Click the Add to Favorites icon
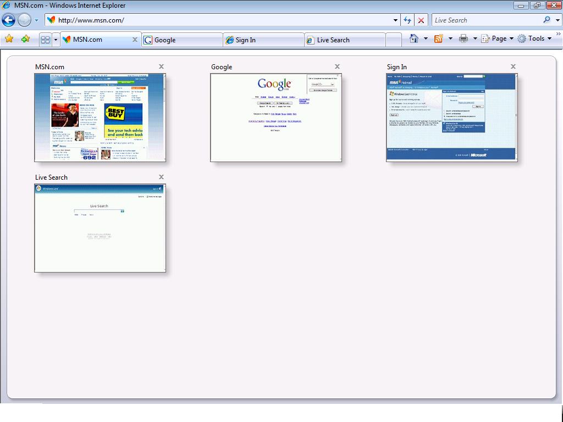The image size is (563, 422). pyautogui.click(x=25, y=39)
